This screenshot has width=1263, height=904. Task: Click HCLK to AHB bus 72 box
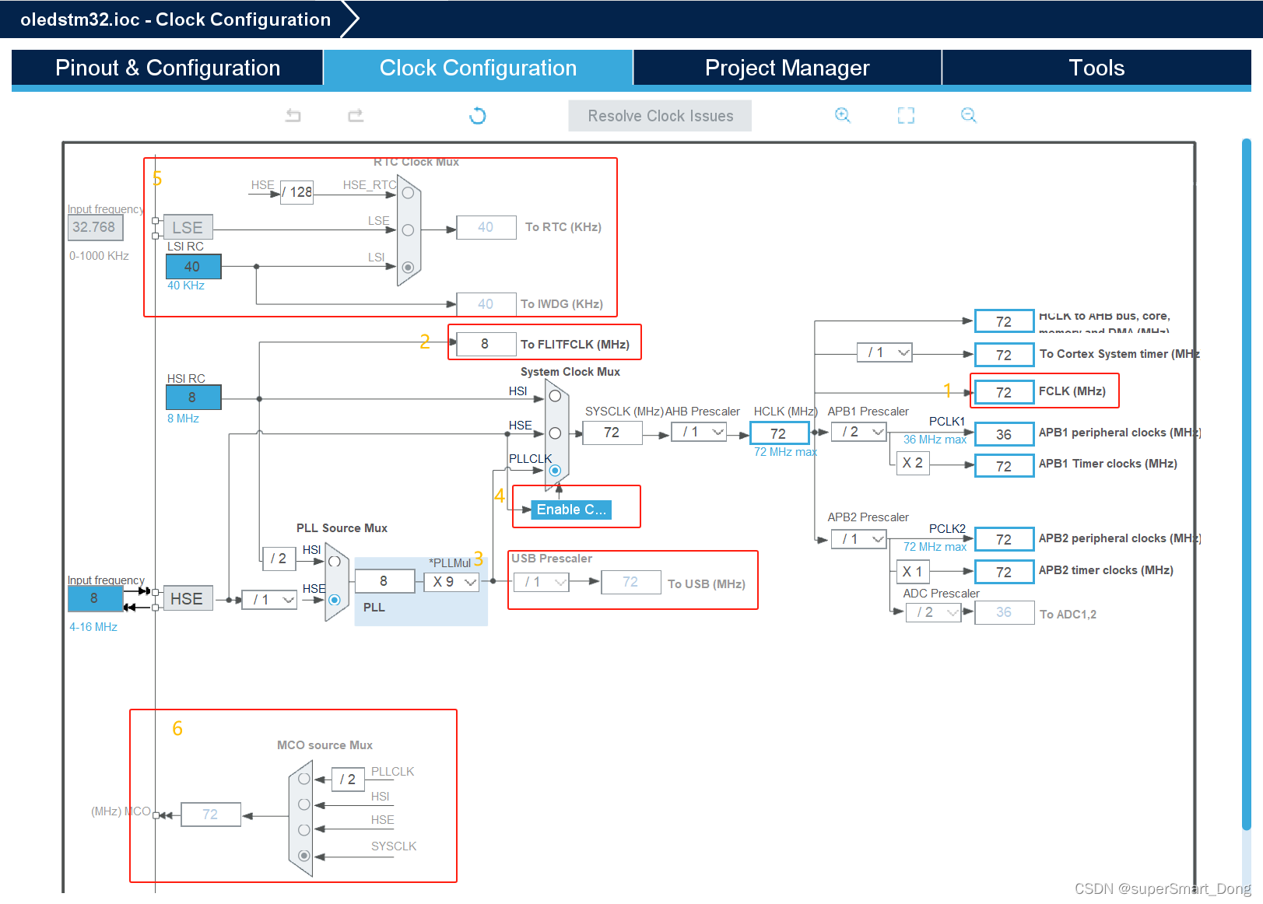tap(1004, 321)
